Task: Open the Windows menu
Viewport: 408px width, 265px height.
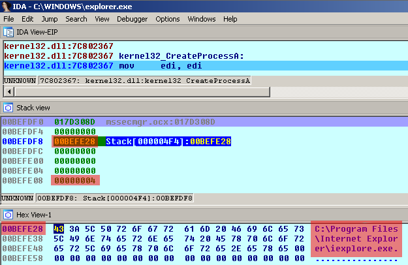Action: (202, 19)
